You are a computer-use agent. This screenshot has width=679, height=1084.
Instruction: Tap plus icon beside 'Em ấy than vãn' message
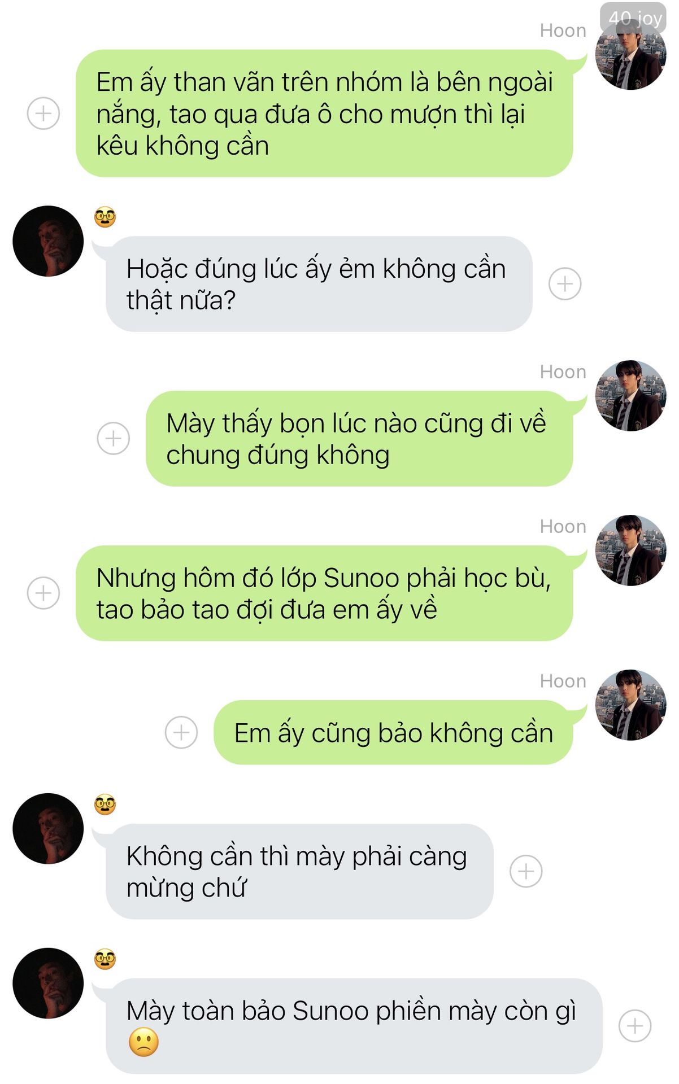click(43, 113)
